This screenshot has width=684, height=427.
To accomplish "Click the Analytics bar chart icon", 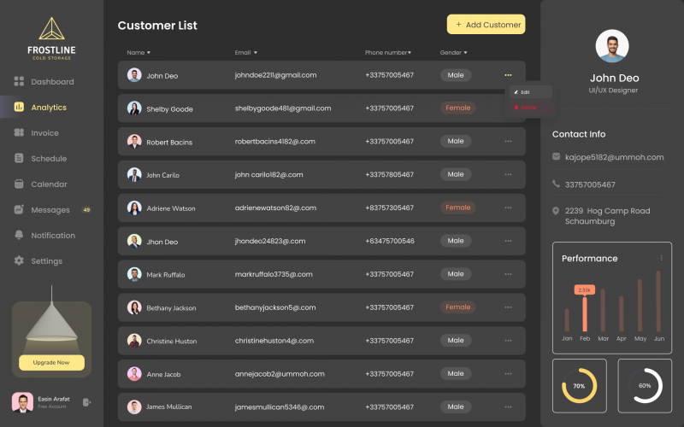I will [x=19, y=107].
